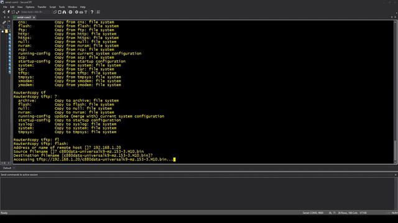
Task: Click the 'Serial: COM3, 9600' status entry
Action: coord(313,213)
